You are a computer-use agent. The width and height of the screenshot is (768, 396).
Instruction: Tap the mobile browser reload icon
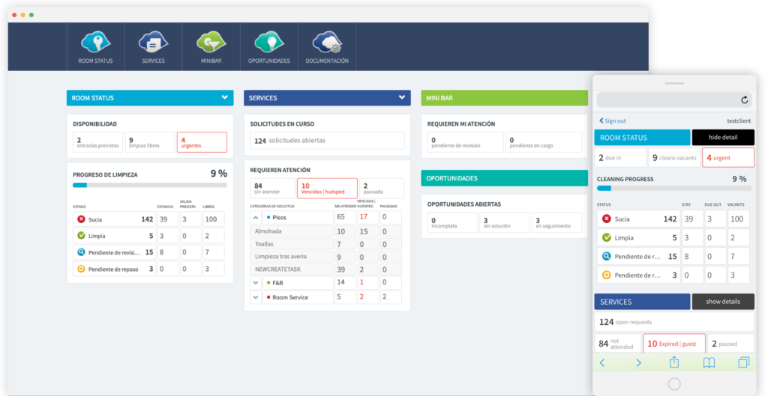coord(744,100)
